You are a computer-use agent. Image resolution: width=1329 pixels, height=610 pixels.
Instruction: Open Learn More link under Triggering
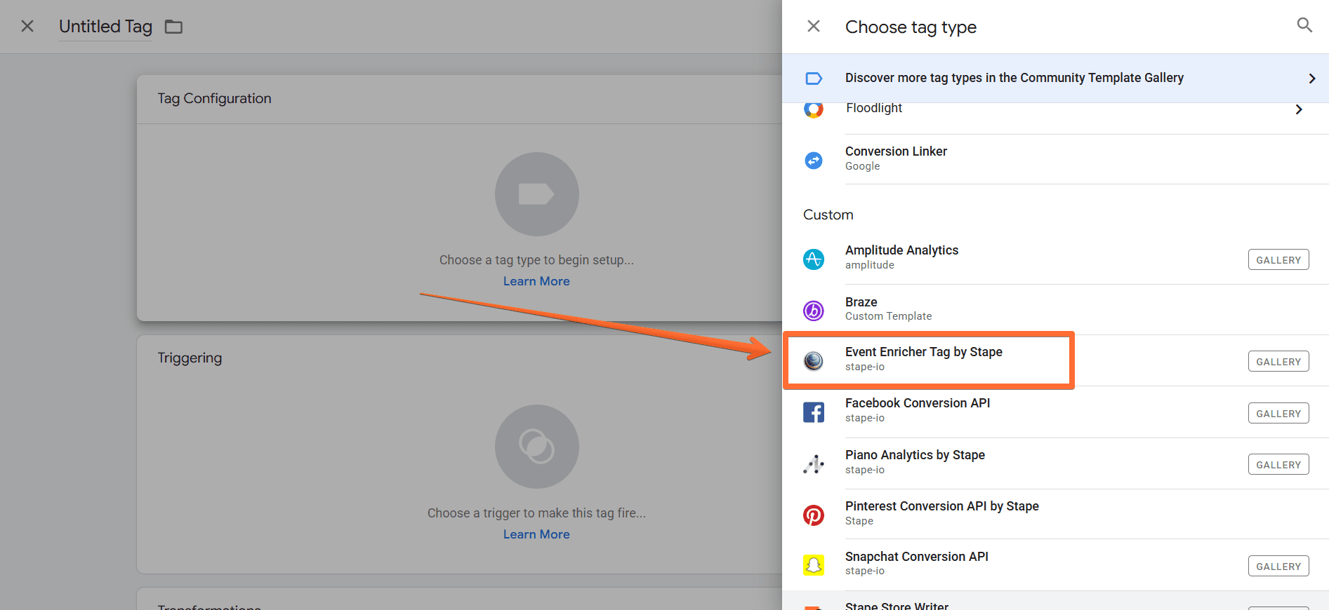[x=536, y=534]
